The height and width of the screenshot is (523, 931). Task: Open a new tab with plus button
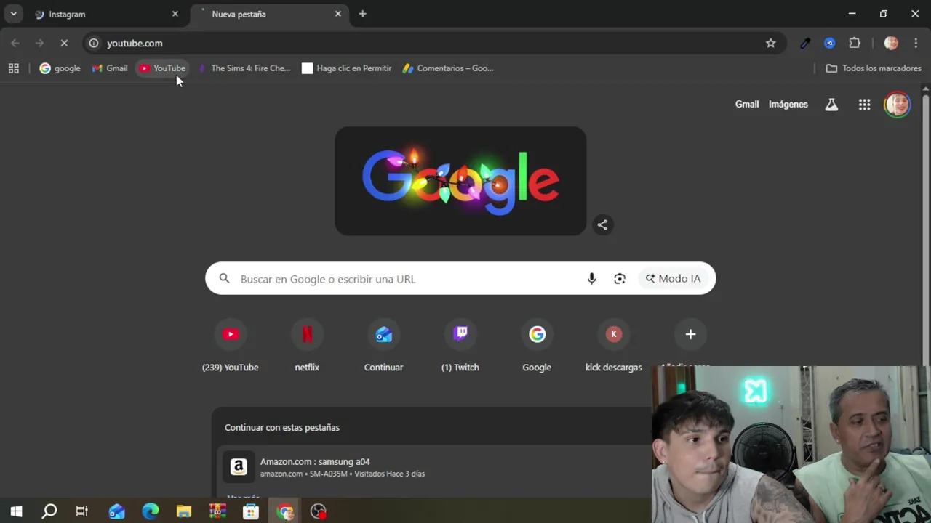click(362, 14)
